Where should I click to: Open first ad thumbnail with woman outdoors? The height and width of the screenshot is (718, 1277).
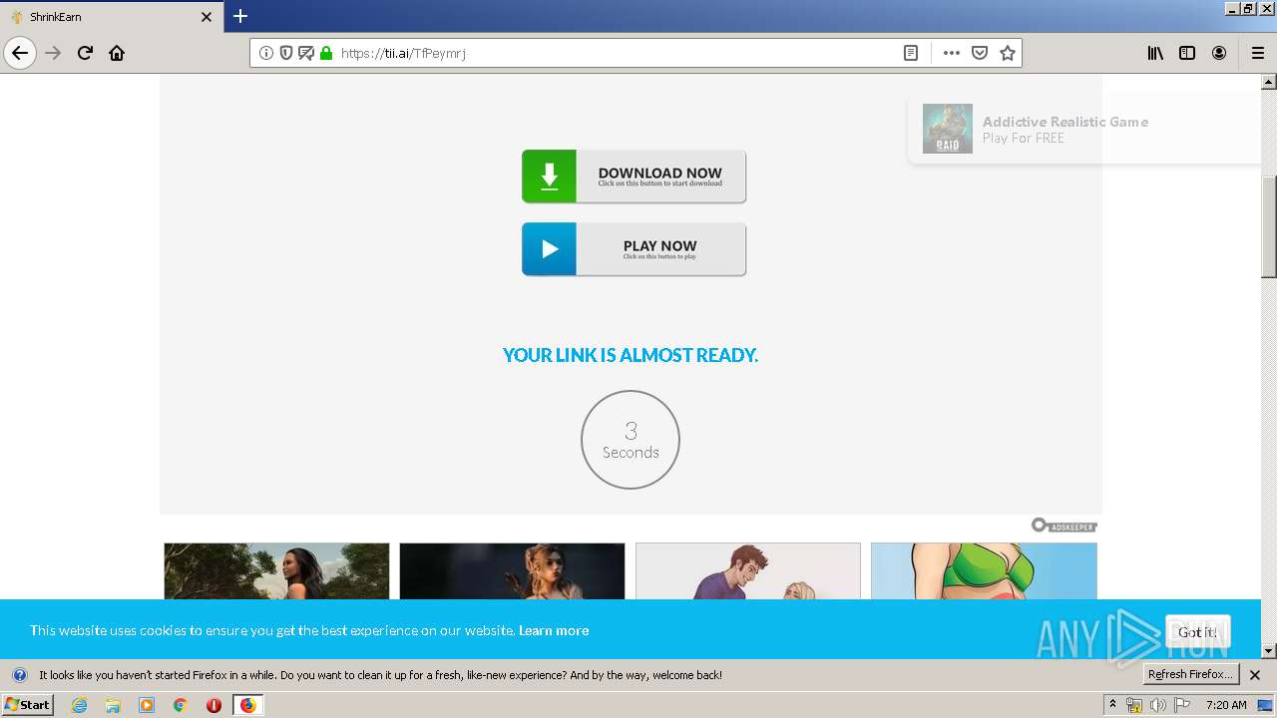276,571
